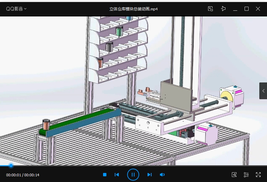Open playback settings adjustments icon
The width and height of the screenshot is (267, 182).
(246, 175)
